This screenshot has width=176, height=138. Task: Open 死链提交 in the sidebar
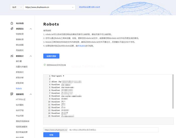click(x=20, y=50)
